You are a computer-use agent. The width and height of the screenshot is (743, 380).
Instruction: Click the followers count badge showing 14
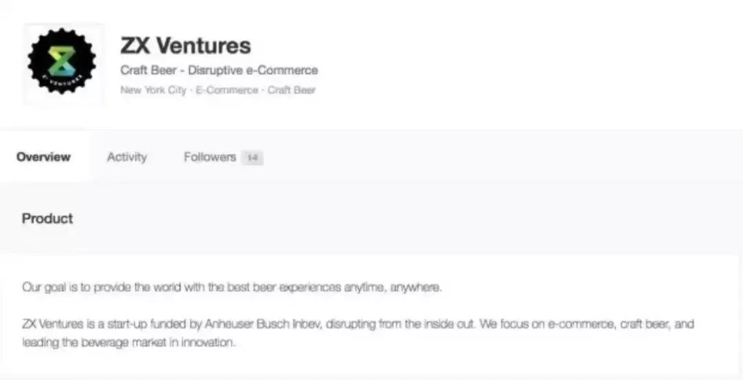[252, 158]
